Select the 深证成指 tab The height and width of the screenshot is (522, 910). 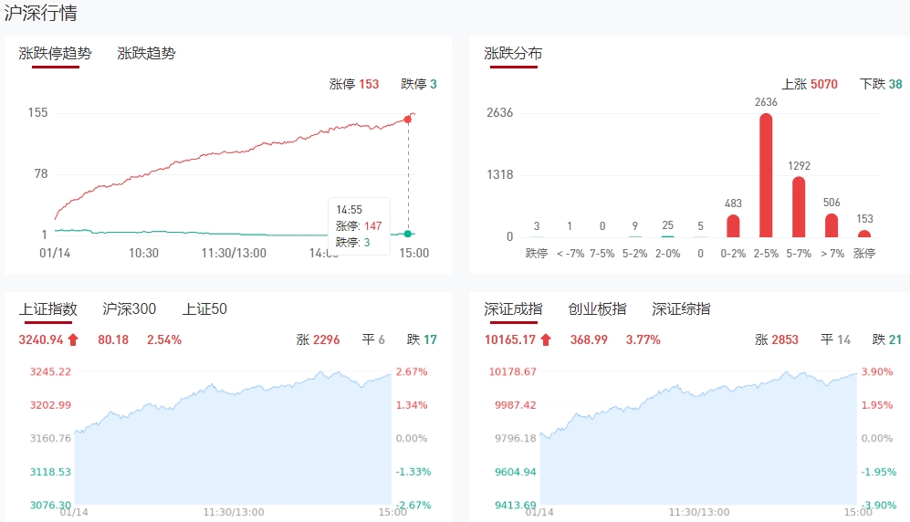click(513, 308)
